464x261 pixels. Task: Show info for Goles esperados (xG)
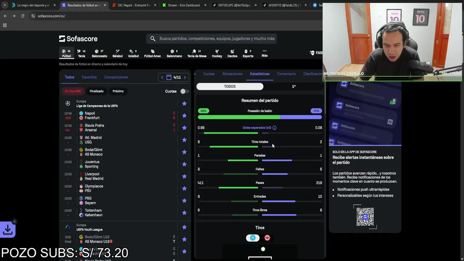(x=274, y=128)
